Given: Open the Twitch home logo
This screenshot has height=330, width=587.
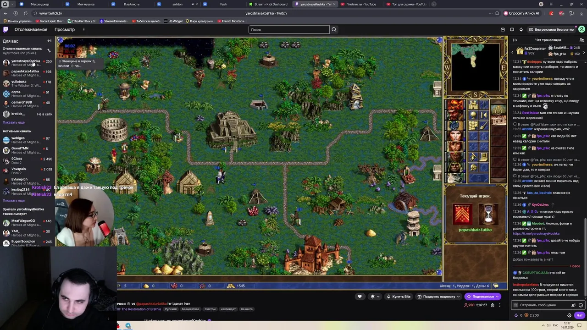Looking at the screenshot, I should 6,29.
